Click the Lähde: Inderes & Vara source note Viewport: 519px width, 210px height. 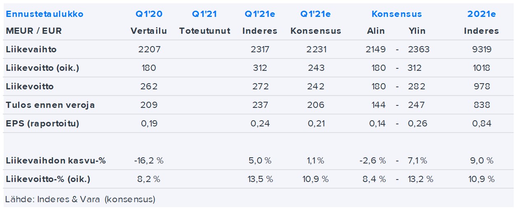point(80,199)
